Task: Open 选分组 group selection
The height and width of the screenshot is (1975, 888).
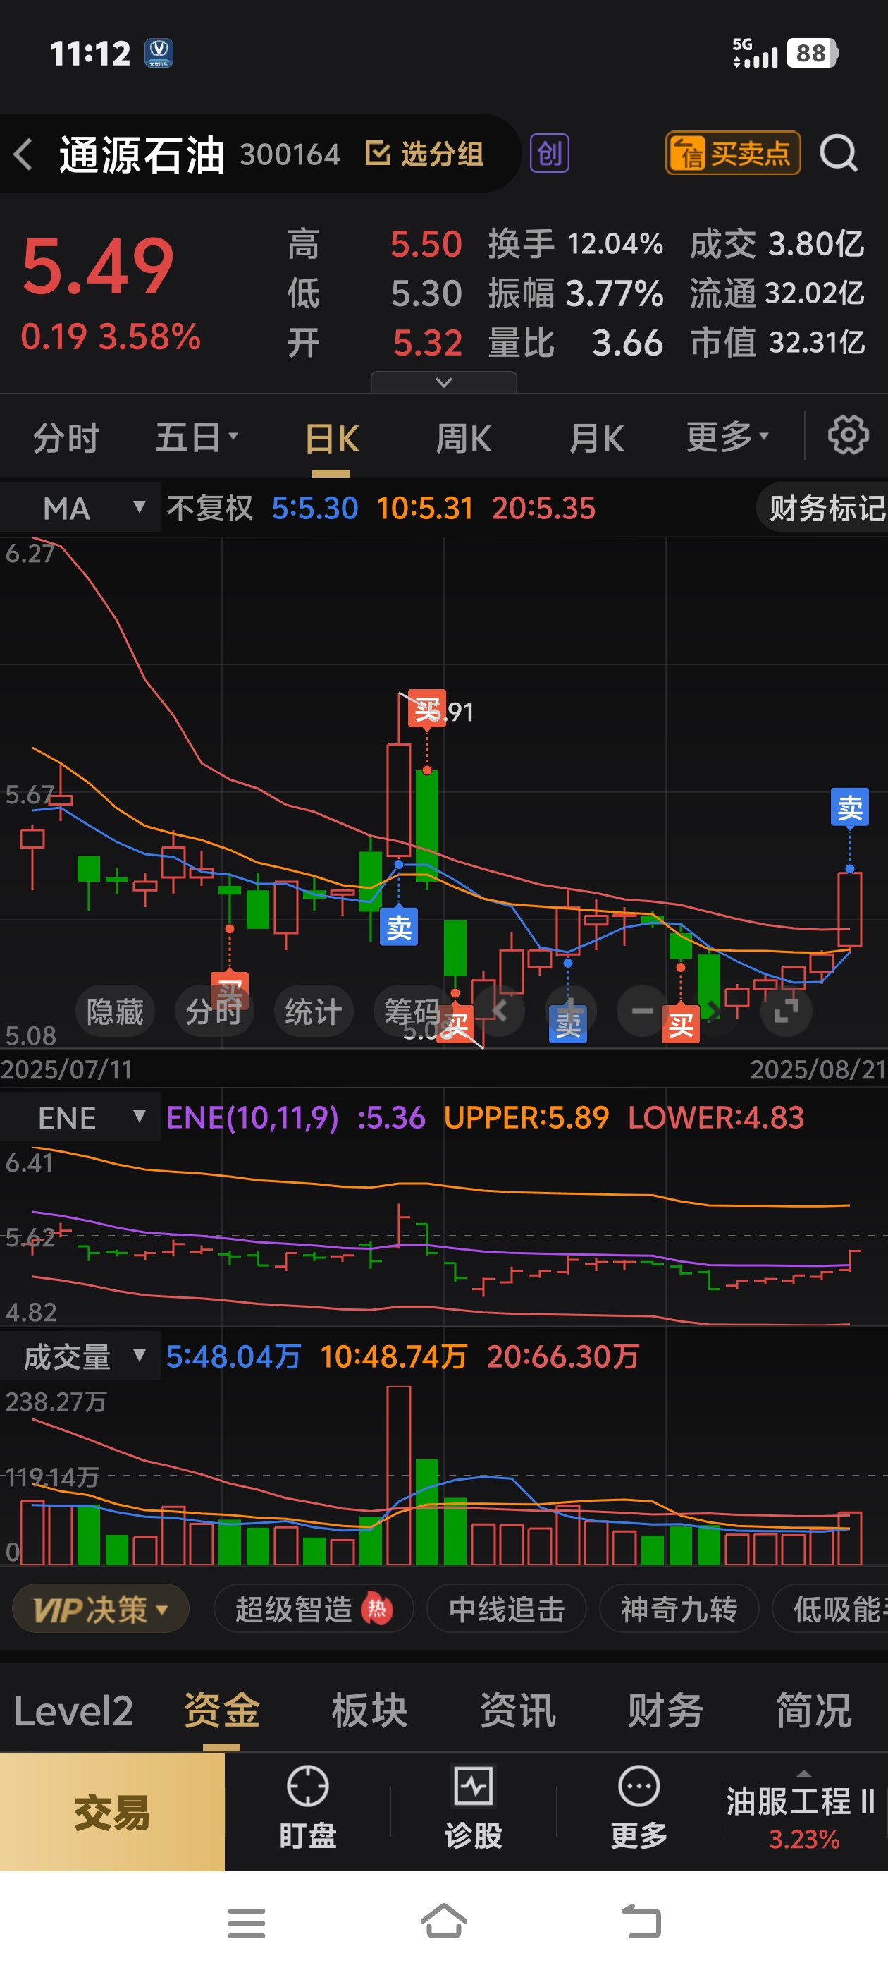Action: tap(424, 154)
